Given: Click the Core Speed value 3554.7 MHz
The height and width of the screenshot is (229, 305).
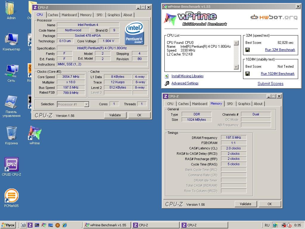Looking at the screenshot, I should click(71, 77).
